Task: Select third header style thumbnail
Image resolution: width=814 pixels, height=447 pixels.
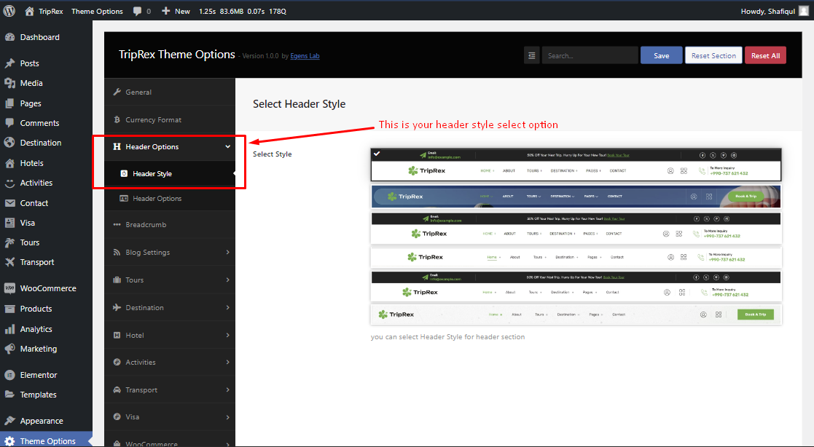Action: coord(576,228)
